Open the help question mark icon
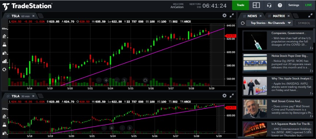 coord(280,5)
